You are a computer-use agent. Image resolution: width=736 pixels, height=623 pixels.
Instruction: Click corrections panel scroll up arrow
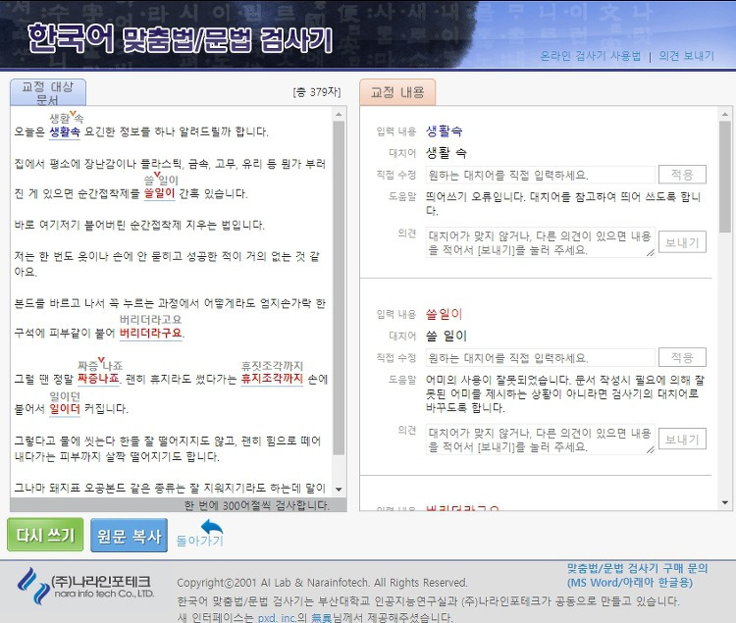pyautogui.click(x=725, y=114)
